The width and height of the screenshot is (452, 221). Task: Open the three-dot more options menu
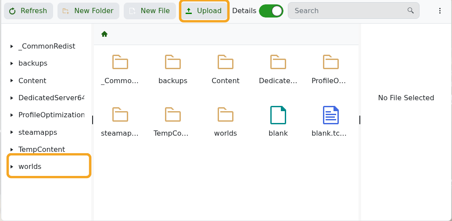(x=440, y=11)
